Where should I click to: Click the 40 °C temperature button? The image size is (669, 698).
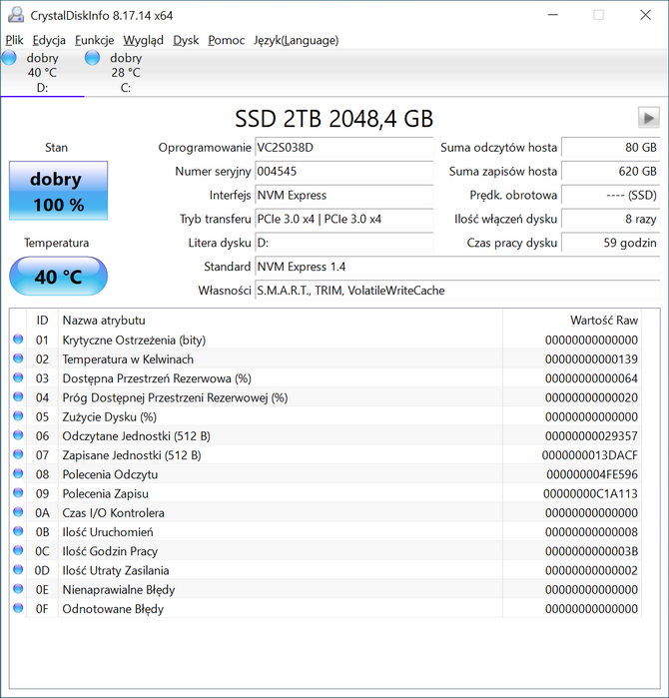[x=58, y=276]
